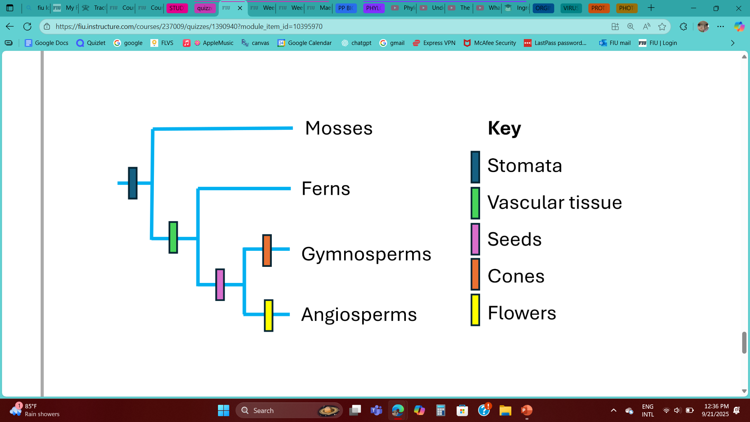
Task: Open the browser Extensions puzzle icon
Action: click(x=683, y=27)
